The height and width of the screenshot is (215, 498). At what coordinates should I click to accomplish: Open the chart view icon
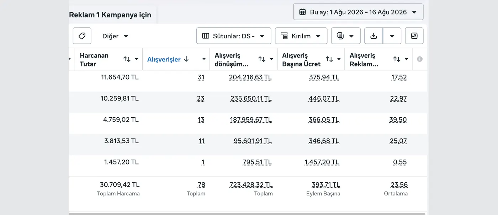click(414, 36)
